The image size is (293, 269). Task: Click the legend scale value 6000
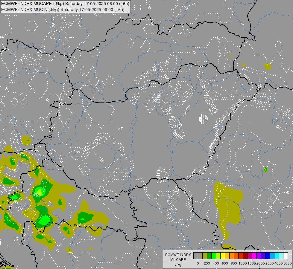tap(288, 263)
